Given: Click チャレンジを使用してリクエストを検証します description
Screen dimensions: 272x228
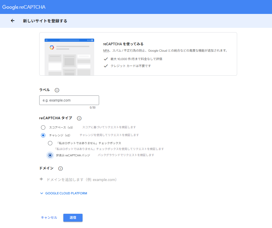Looking at the screenshot, I should [109, 135].
